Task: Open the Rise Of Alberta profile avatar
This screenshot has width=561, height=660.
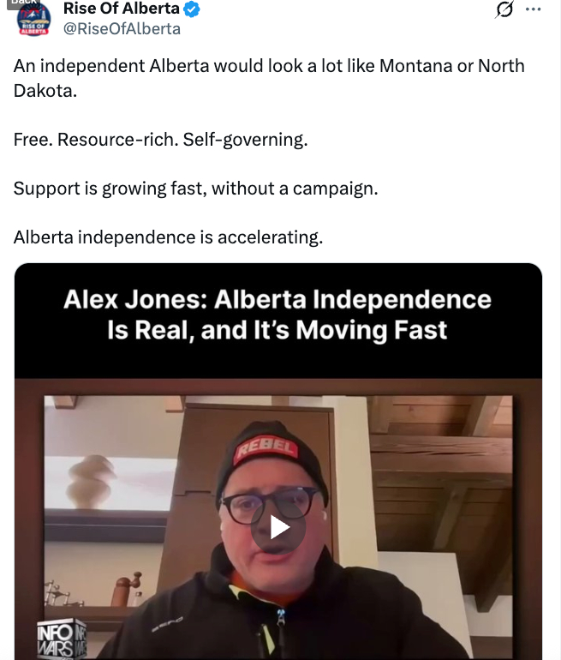Action: 33,19
